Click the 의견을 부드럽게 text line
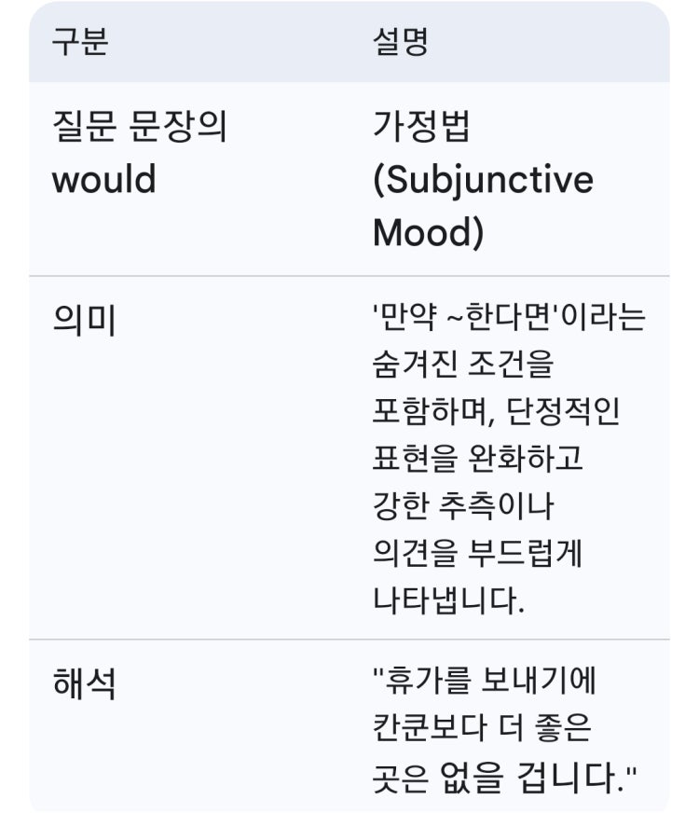The image size is (699, 813). coord(477,553)
